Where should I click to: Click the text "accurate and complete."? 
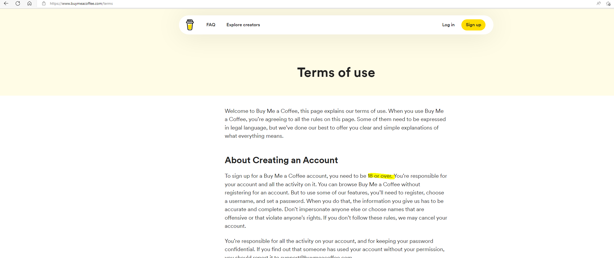[254, 209]
